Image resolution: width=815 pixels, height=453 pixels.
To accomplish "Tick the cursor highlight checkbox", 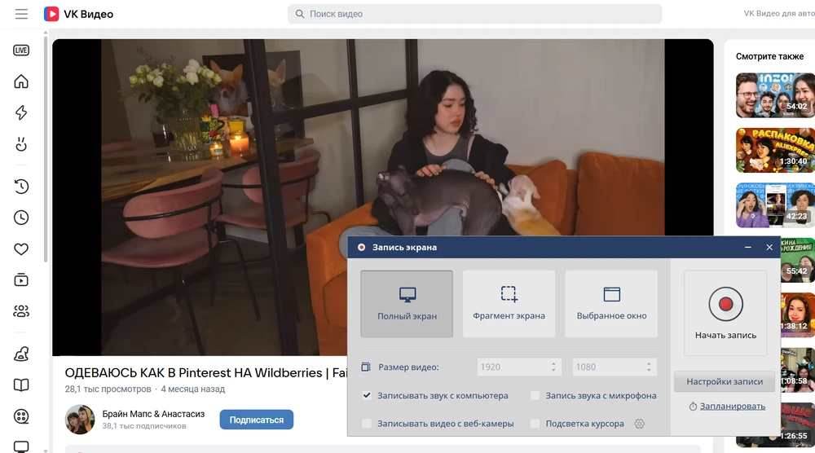I will pos(535,424).
